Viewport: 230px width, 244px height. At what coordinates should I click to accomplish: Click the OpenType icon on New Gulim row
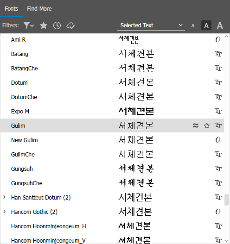(x=218, y=140)
